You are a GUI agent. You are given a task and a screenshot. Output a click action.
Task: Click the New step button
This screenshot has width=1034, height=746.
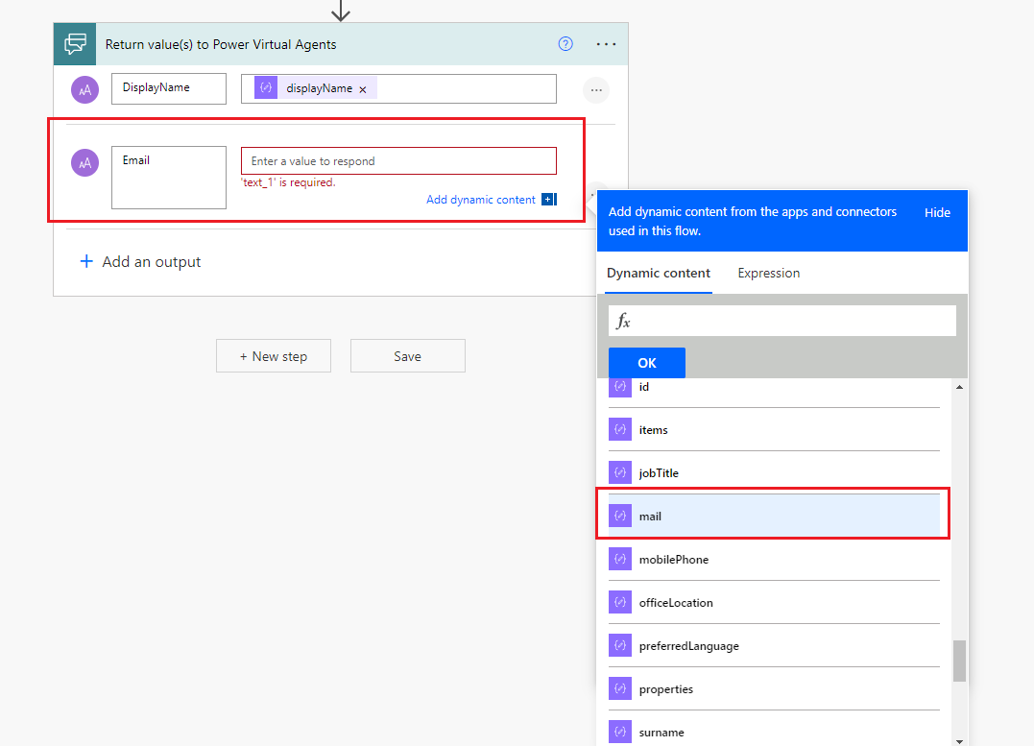coord(274,356)
